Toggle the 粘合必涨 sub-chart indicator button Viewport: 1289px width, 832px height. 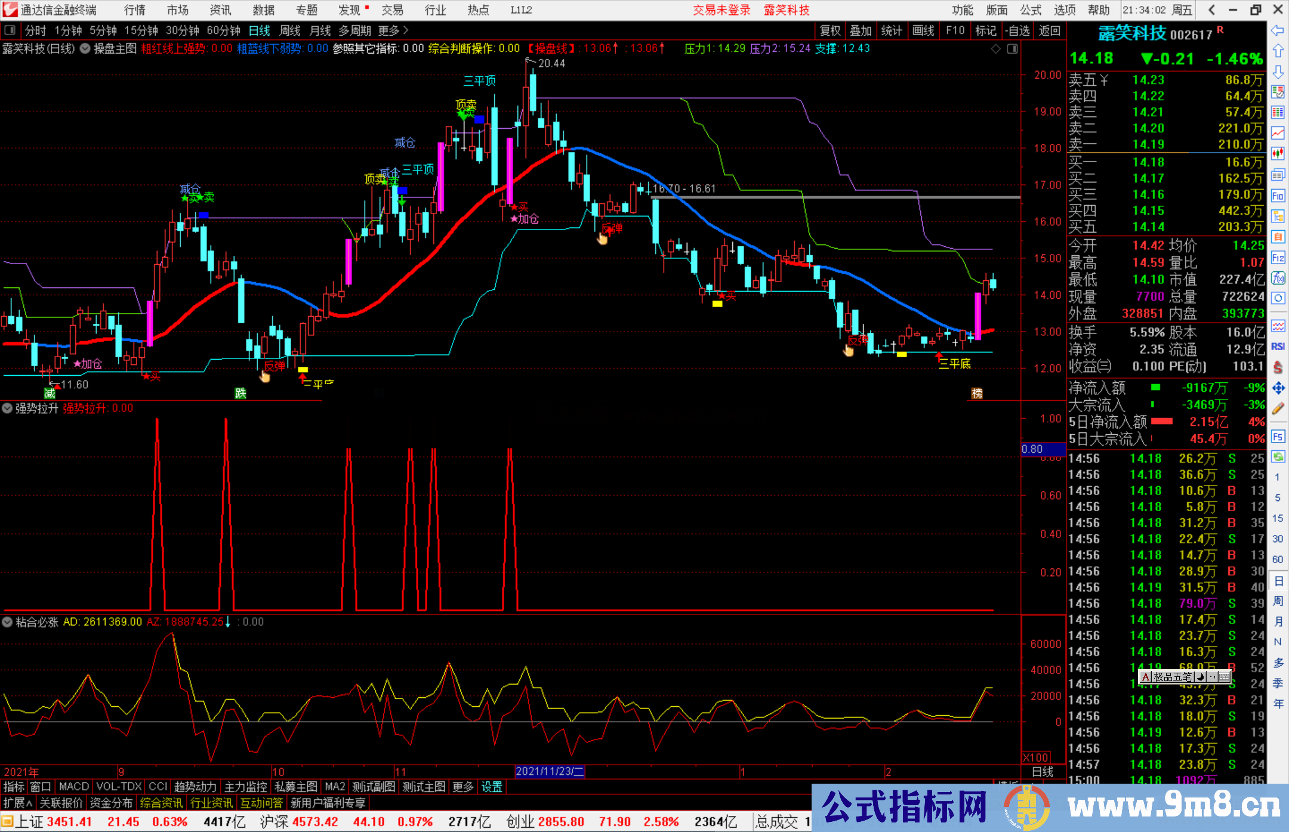pos(7,622)
